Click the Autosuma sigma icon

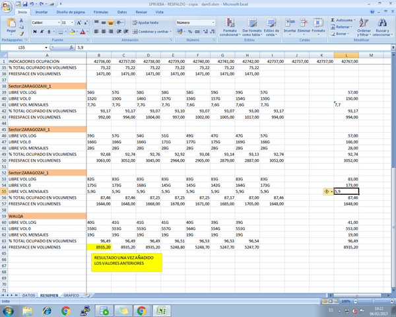point(331,20)
